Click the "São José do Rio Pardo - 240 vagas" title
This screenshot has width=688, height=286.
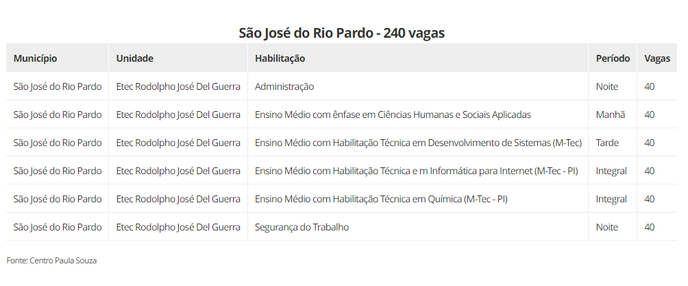[x=343, y=33]
